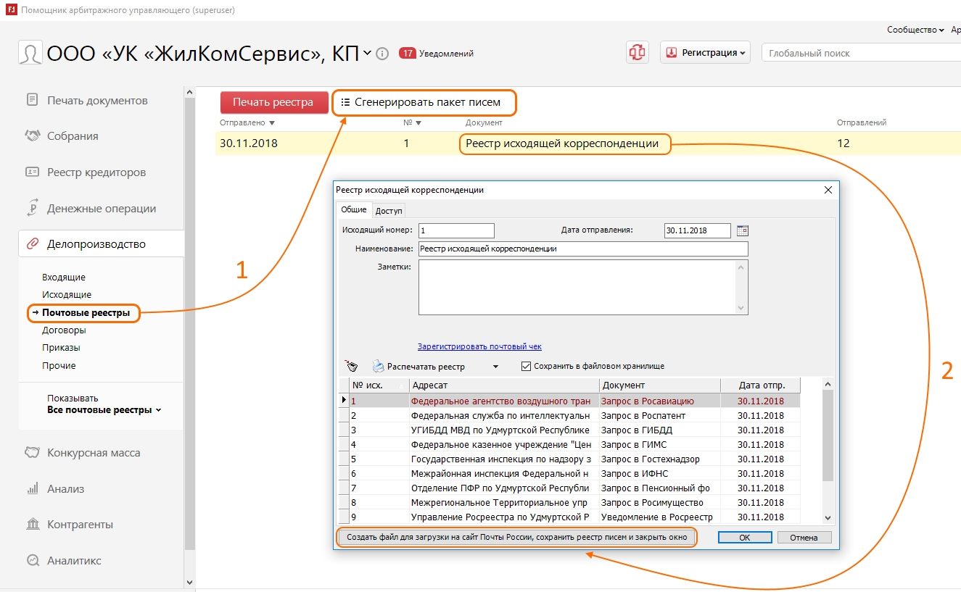Expand the Сообщество menu
This screenshot has width=961, height=592.
(915, 30)
